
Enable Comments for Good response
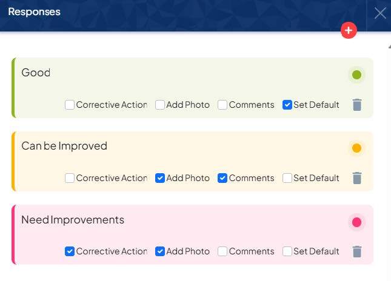tap(222, 105)
